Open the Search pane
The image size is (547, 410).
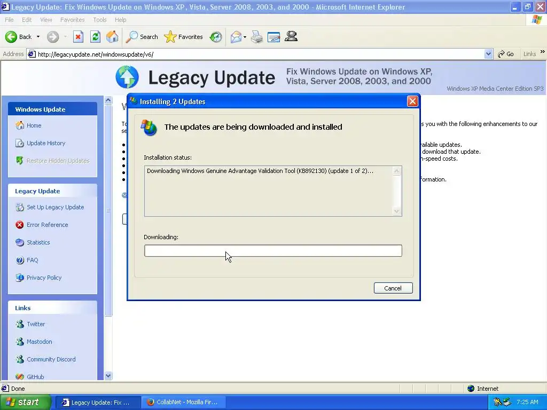(142, 37)
